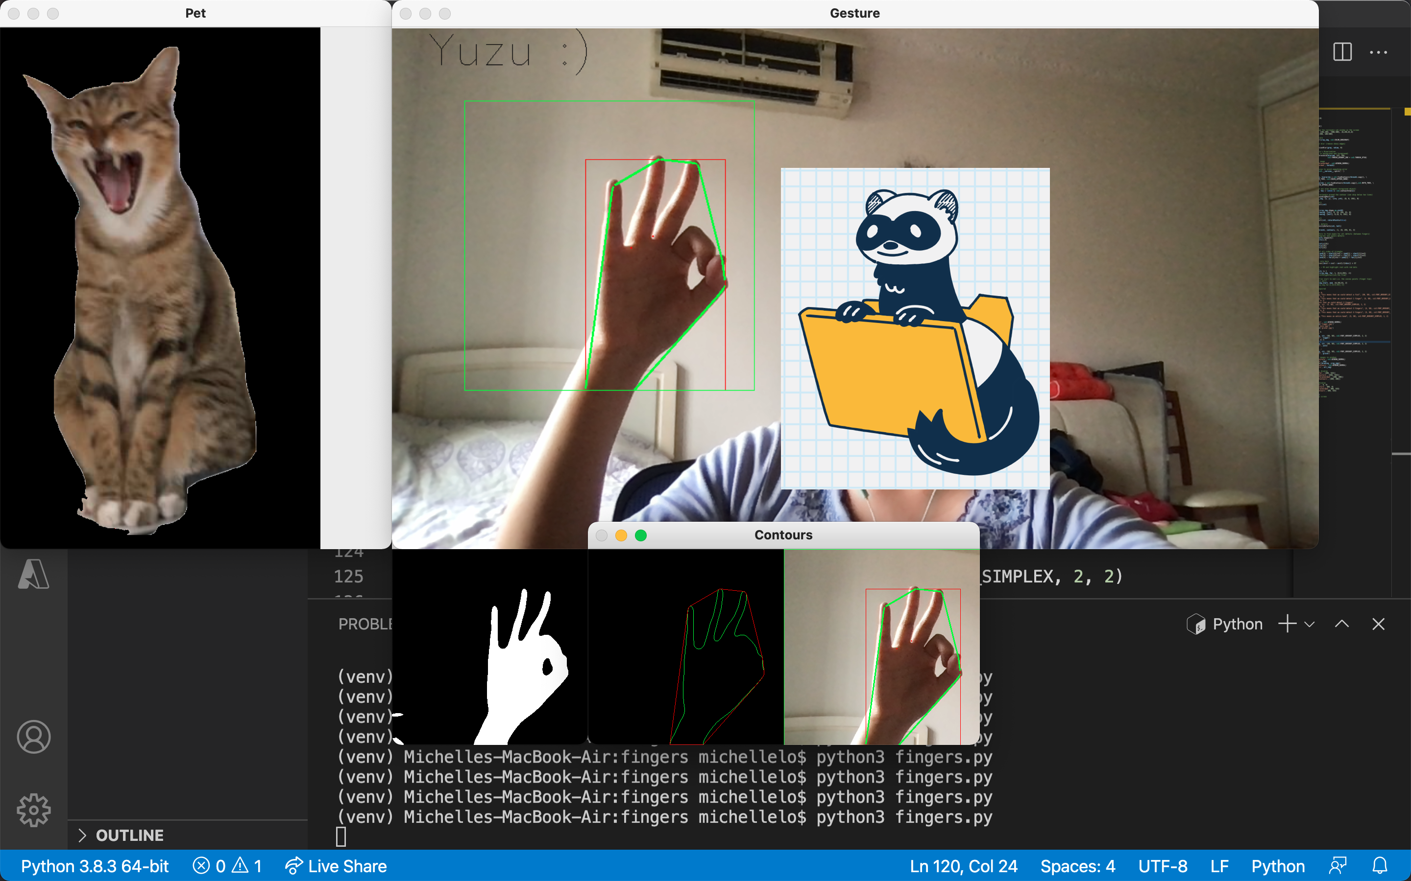This screenshot has height=881, width=1411.
Task: Open the Azure extension sidebar icon
Action: click(33, 574)
